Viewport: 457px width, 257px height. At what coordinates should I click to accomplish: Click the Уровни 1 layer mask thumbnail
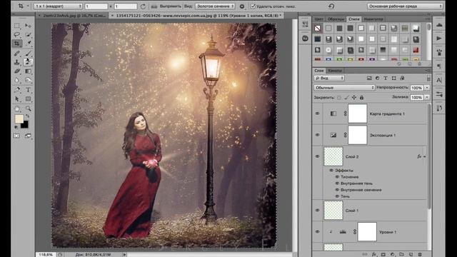tap(367, 232)
